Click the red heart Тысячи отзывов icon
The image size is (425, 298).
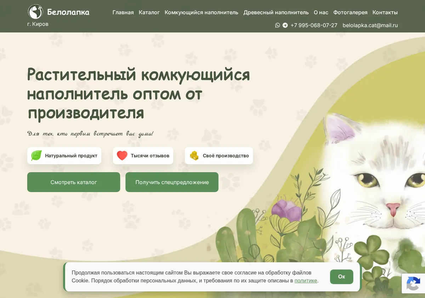(122, 156)
